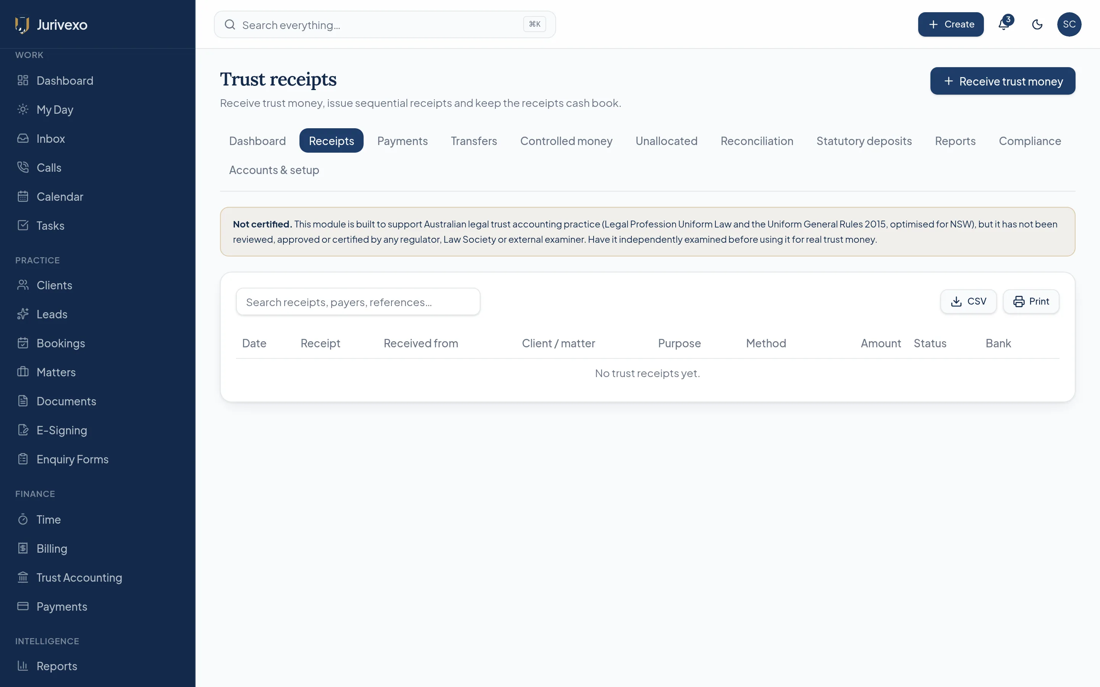Click the E-Signing pen icon
The height and width of the screenshot is (687, 1100).
pos(23,430)
